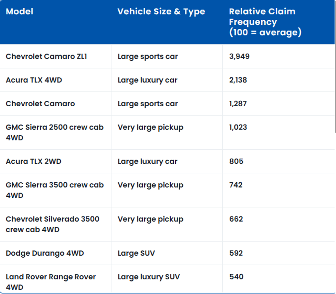Select the GMC Sierra 2500 crew cab cell
Screen dimensions: 336x294
55,132
